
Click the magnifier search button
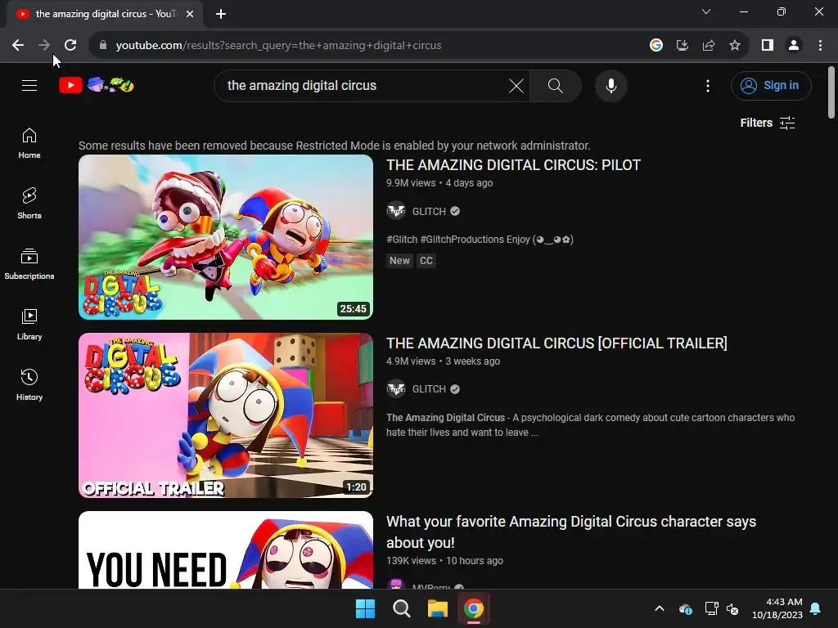coord(556,85)
